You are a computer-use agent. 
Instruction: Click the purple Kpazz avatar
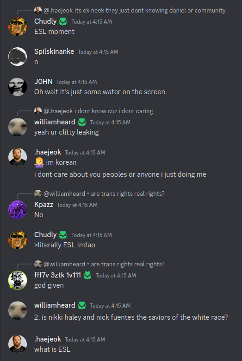(18, 210)
